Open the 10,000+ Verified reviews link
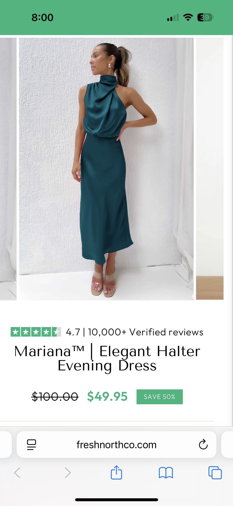This screenshot has height=506, width=233. (146, 332)
